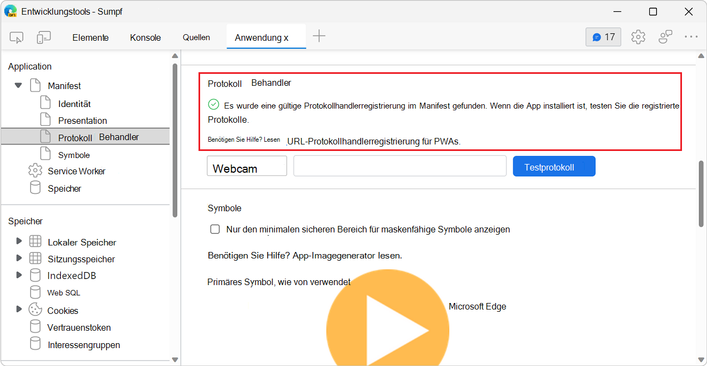Click the Edge DevTools window icon
Image resolution: width=707 pixels, height=366 pixels.
11,11
